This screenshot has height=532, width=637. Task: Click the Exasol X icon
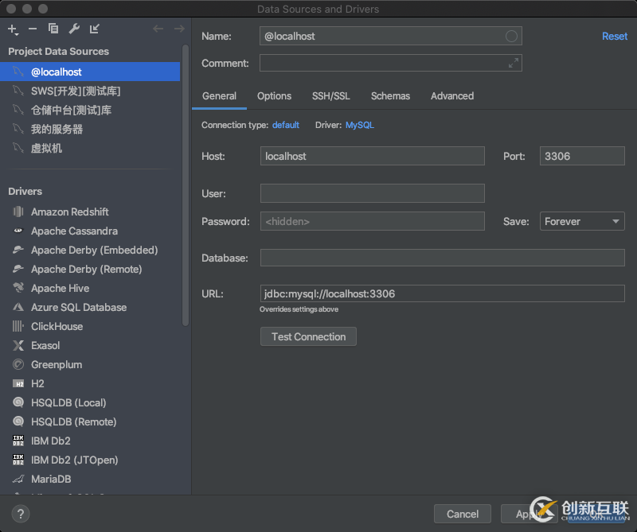pos(18,345)
